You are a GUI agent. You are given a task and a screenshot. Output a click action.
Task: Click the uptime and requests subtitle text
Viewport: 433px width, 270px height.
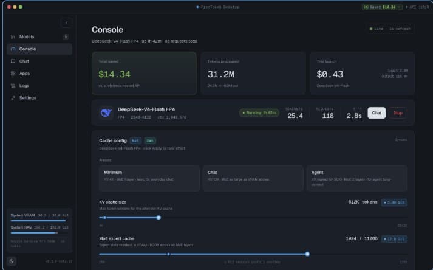coord(145,41)
